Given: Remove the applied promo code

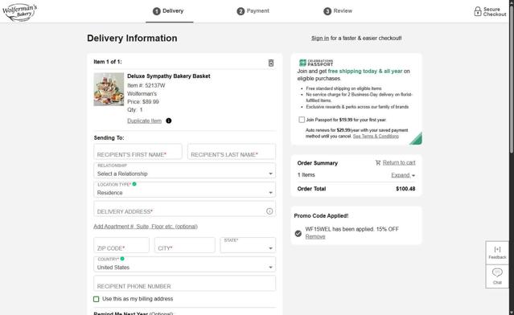Looking at the screenshot, I should (x=315, y=236).
